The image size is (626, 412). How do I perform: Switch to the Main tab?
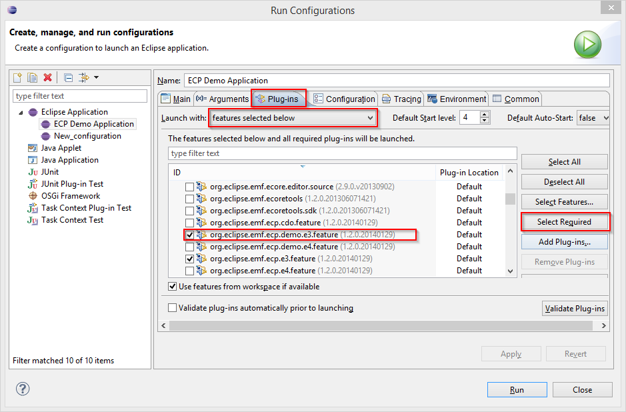(175, 99)
